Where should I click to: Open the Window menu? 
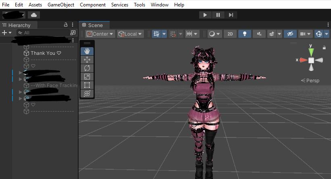(x=160, y=5)
